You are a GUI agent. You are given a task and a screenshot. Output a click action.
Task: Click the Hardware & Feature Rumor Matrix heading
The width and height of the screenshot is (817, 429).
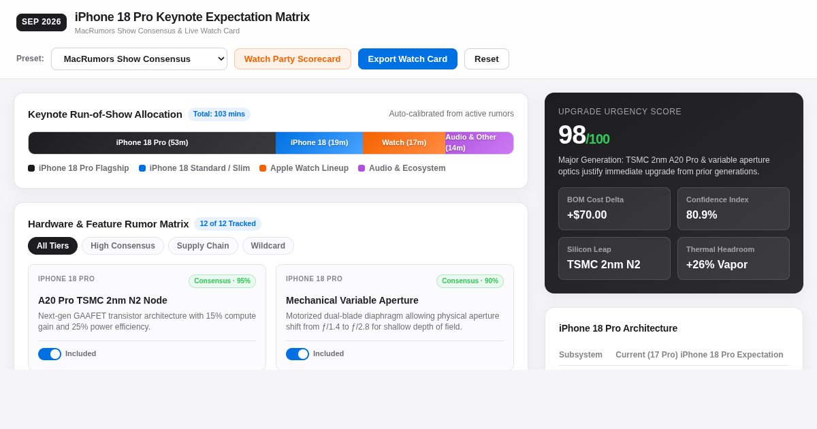(x=108, y=224)
